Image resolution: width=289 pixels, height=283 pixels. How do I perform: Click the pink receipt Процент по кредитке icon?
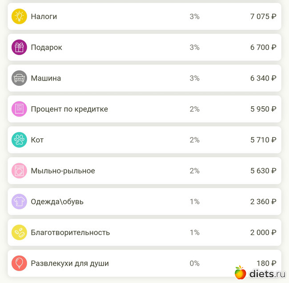tap(19, 109)
